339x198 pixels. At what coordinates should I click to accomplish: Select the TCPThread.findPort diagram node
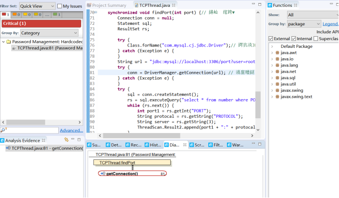coord(132,162)
